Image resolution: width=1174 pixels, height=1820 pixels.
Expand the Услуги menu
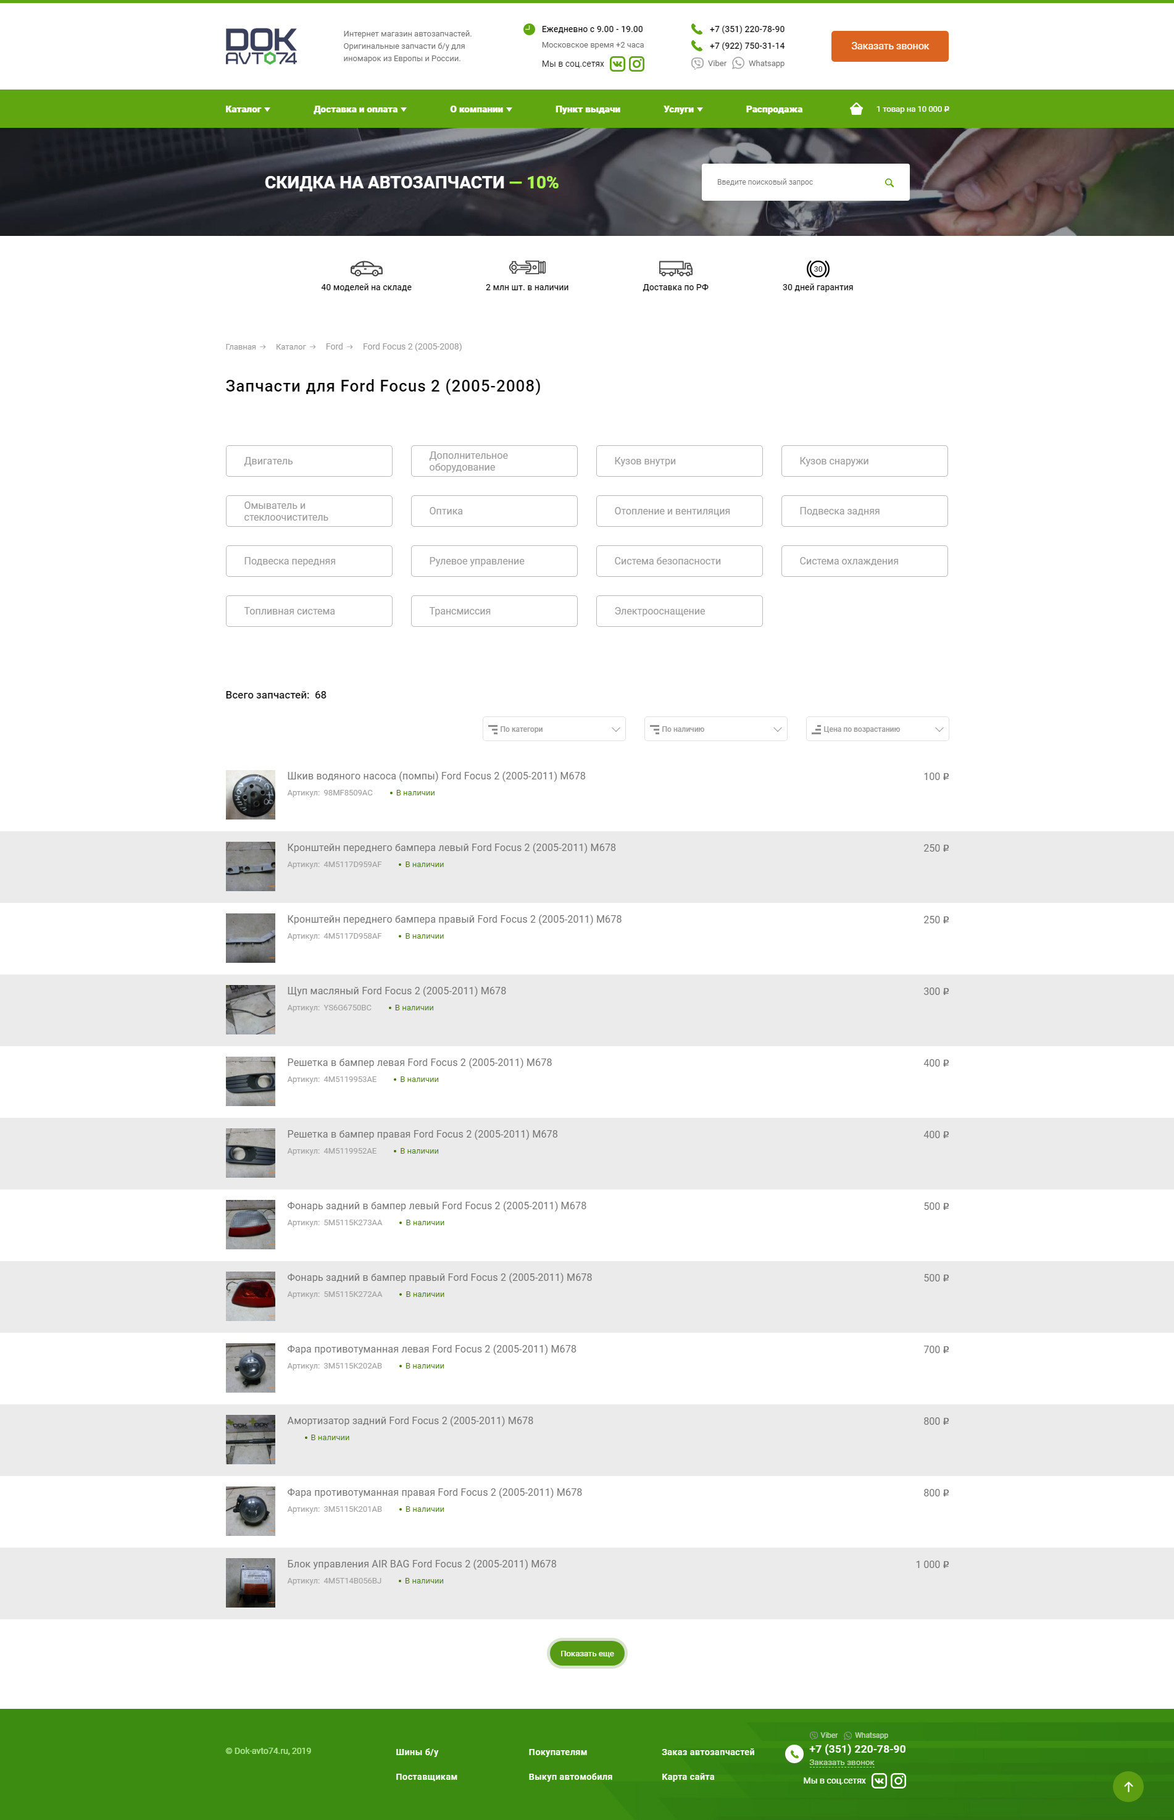683,109
